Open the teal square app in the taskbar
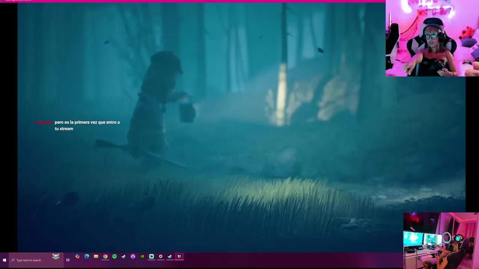The image size is (479, 269). (152, 257)
